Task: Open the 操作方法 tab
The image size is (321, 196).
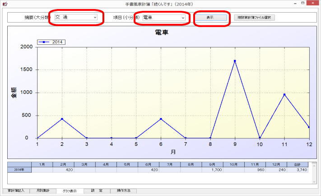Action: pos(123,191)
